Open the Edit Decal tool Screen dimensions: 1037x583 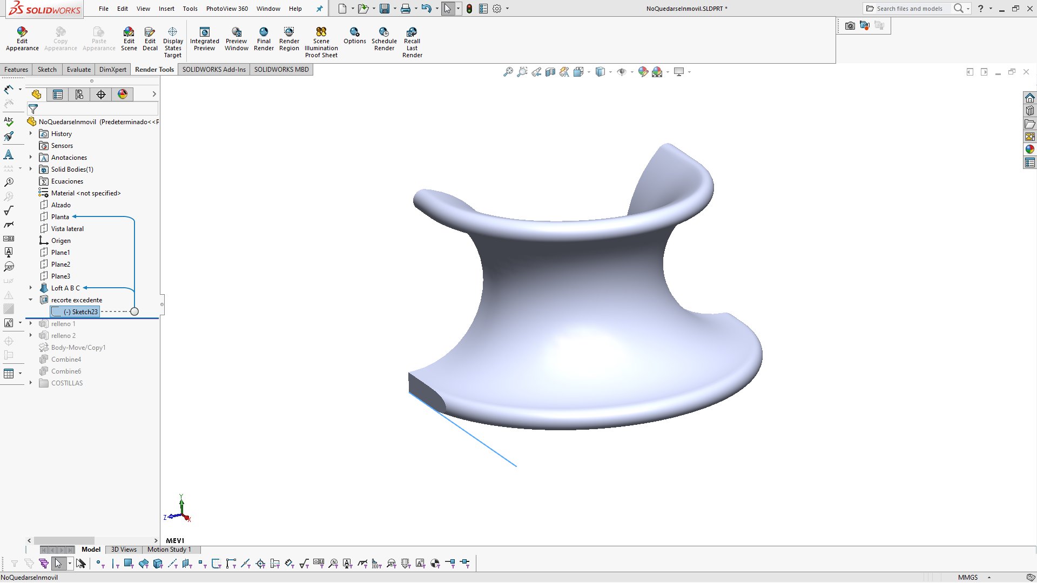[150, 39]
